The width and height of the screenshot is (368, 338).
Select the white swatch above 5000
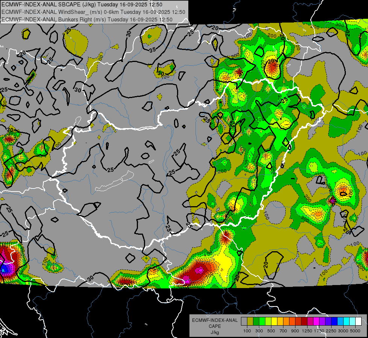click(358, 321)
